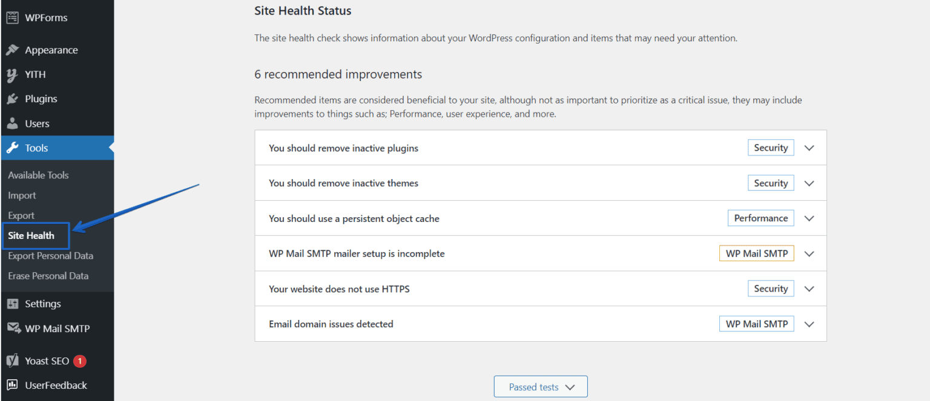
Task: Click the Settings sliders icon
Action: click(x=12, y=304)
